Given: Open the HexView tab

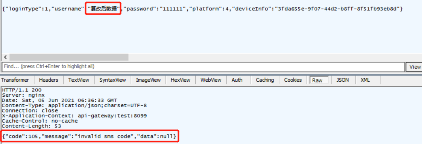Looking at the screenshot, I should tap(180, 80).
